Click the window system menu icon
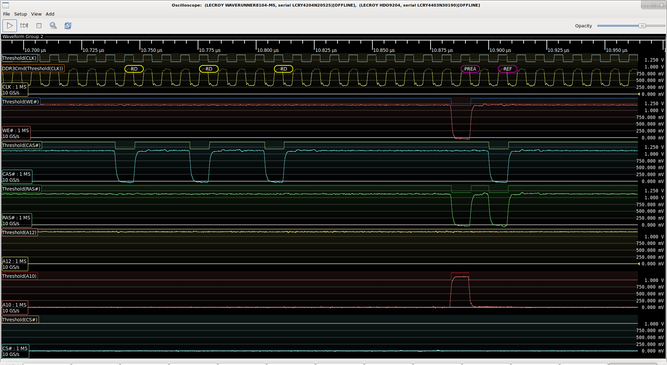The height and width of the screenshot is (365, 667). tap(6, 5)
